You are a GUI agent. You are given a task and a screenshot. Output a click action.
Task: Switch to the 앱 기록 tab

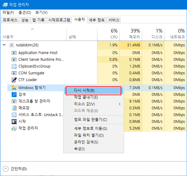click(38, 20)
